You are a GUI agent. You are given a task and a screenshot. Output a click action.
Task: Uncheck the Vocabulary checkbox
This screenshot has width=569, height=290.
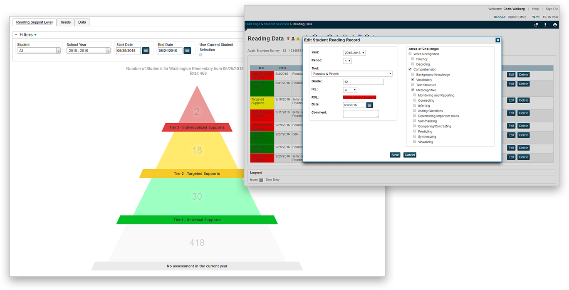(x=413, y=80)
